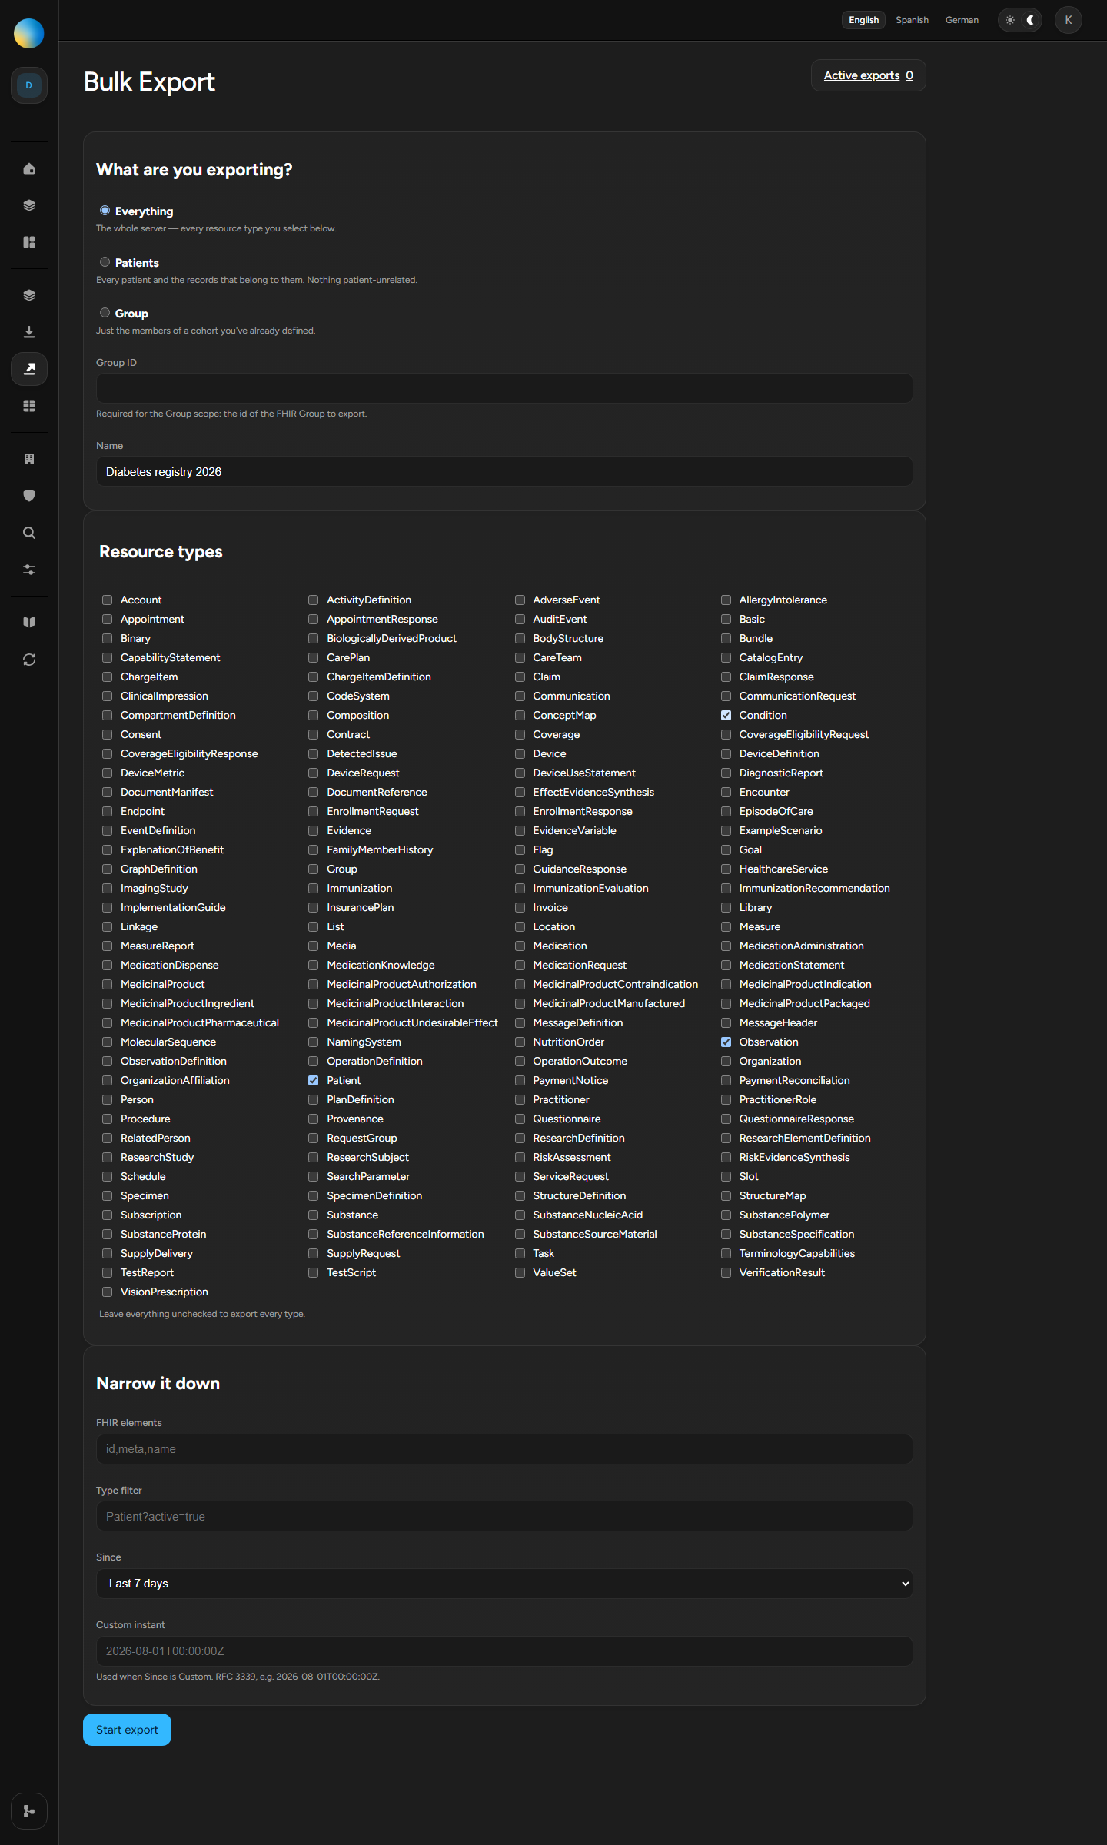Enable the ServiceRequest checkbox
Image resolution: width=1107 pixels, height=1845 pixels.
coord(520,1177)
